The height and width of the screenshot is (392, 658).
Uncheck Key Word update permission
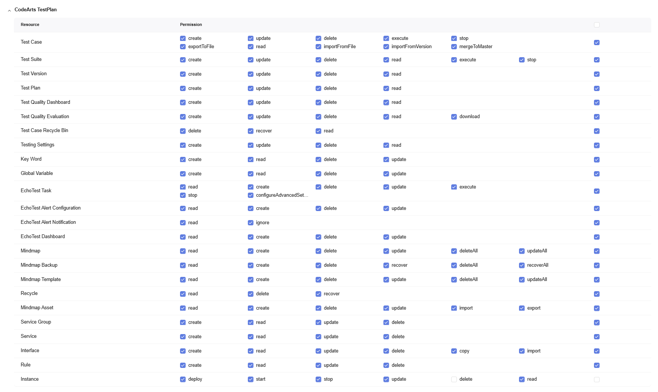pyautogui.click(x=386, y=160)
